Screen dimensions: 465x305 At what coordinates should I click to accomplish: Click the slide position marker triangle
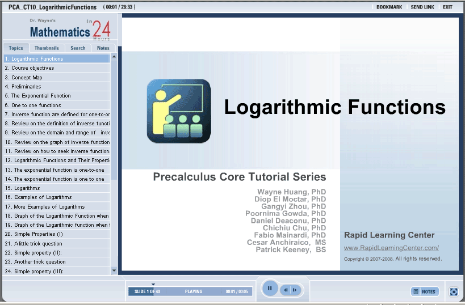(153, 284)
